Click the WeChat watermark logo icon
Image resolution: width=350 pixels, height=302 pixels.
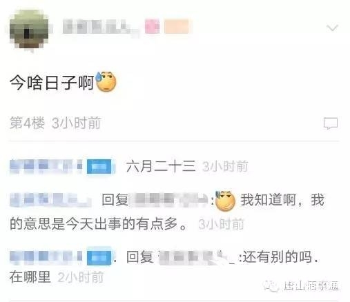click(x=271, y=286)
